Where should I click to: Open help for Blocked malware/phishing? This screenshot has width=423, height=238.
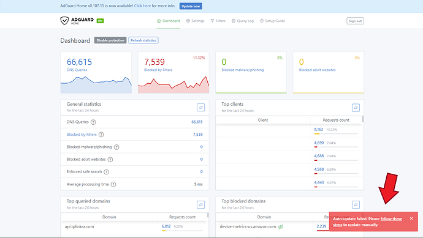tap(116, 147)
